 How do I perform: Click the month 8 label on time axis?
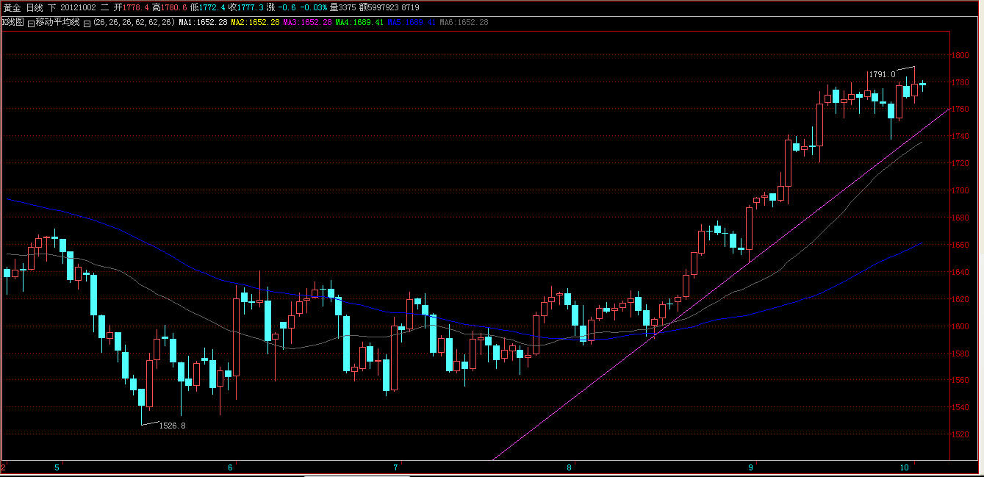tap(570, 467)
